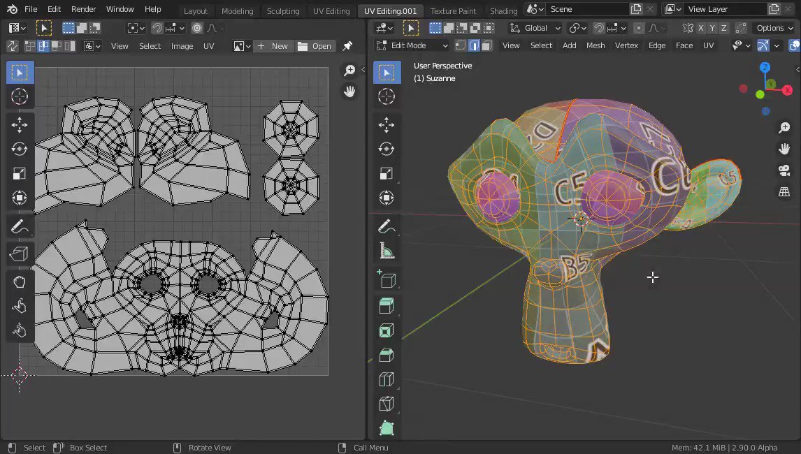The image size is (801, 454).
Task: Open the File menu
Action: [31, 9]
